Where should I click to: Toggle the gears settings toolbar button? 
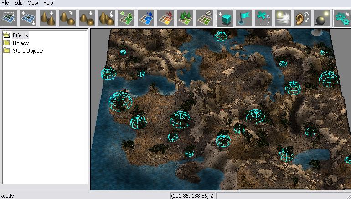[342, 18]
